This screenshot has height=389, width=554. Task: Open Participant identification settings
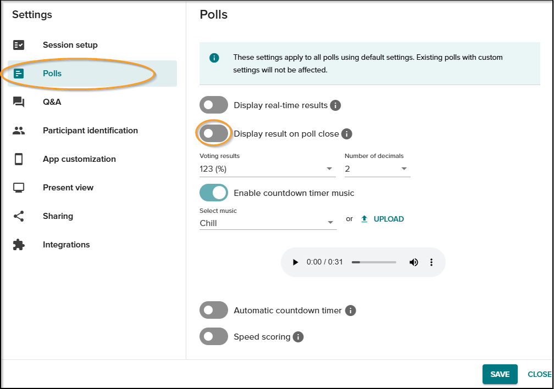90,131
